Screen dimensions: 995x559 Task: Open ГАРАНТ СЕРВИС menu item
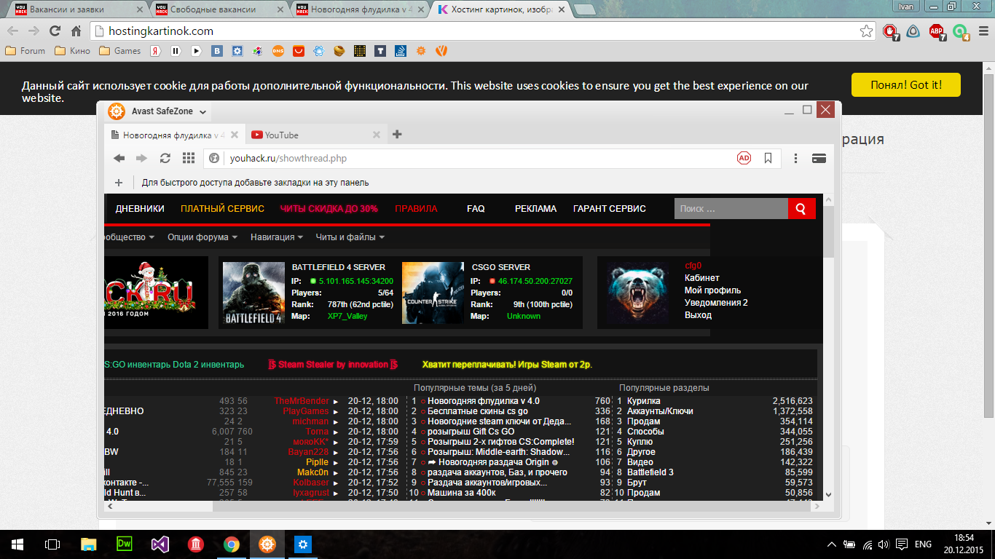(x=610, y=208)
